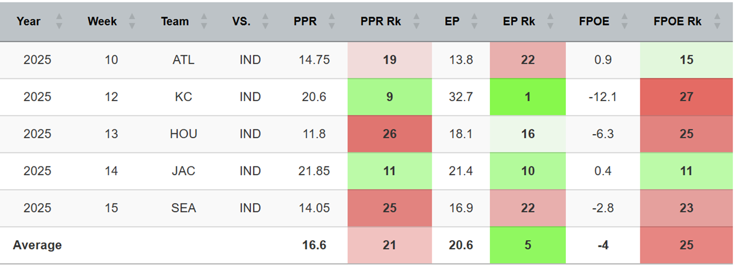Click the Week column sort arrows
734x265 pixels.
132,22
